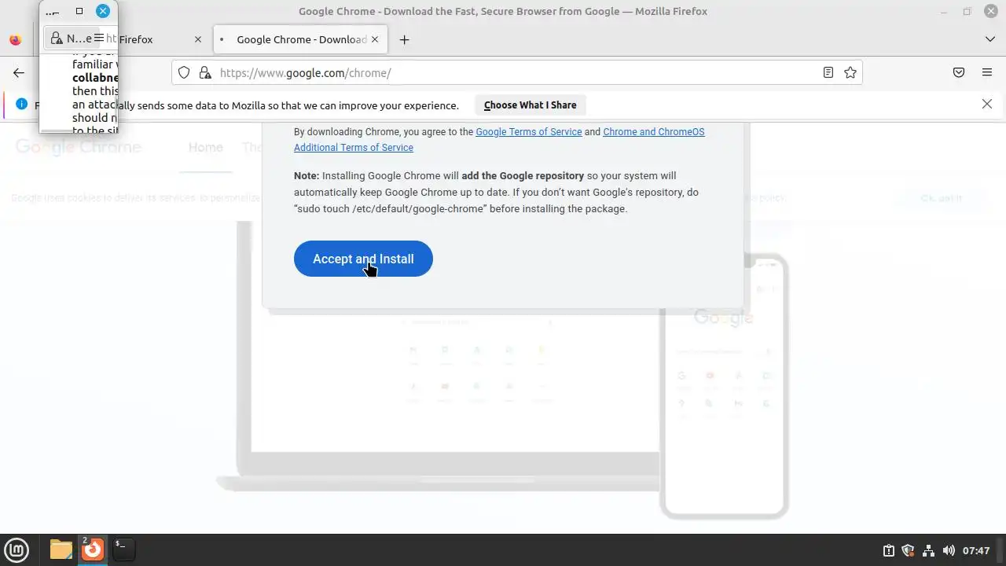Open a new tab with plus button

click(404, 39)
